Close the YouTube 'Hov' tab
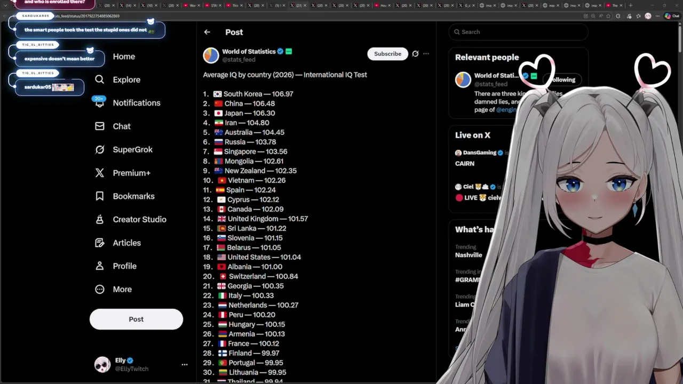683x384 pixels. (389, 5)
